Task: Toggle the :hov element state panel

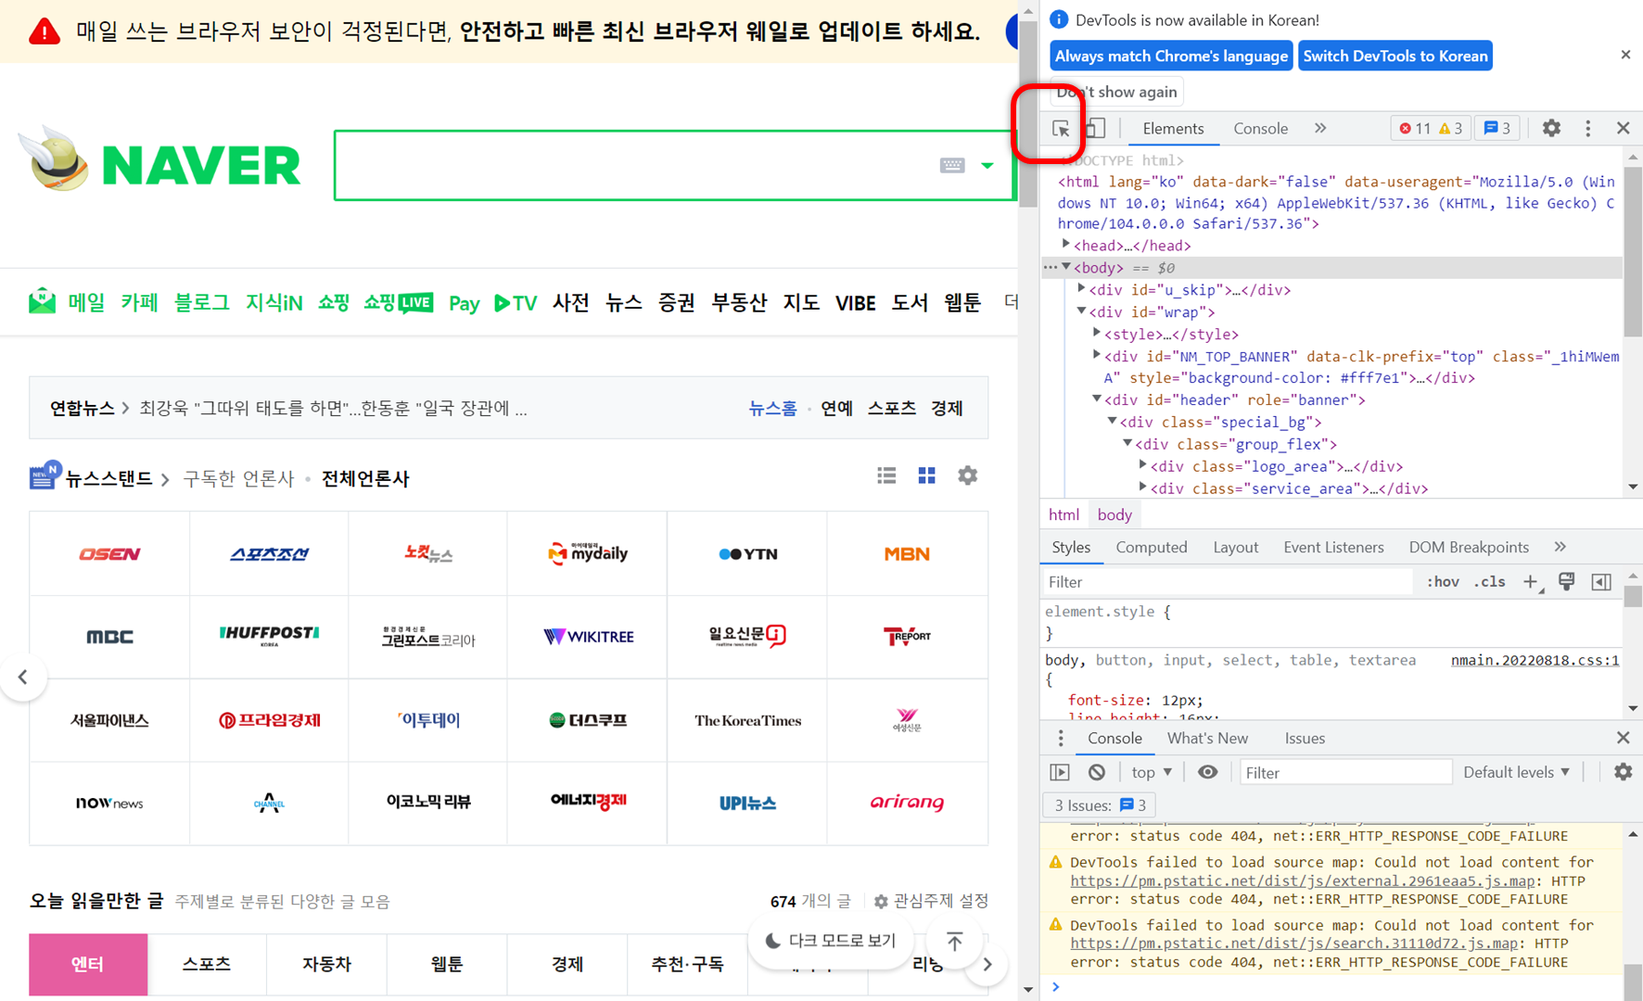Action: click(x=1443, y=582)
